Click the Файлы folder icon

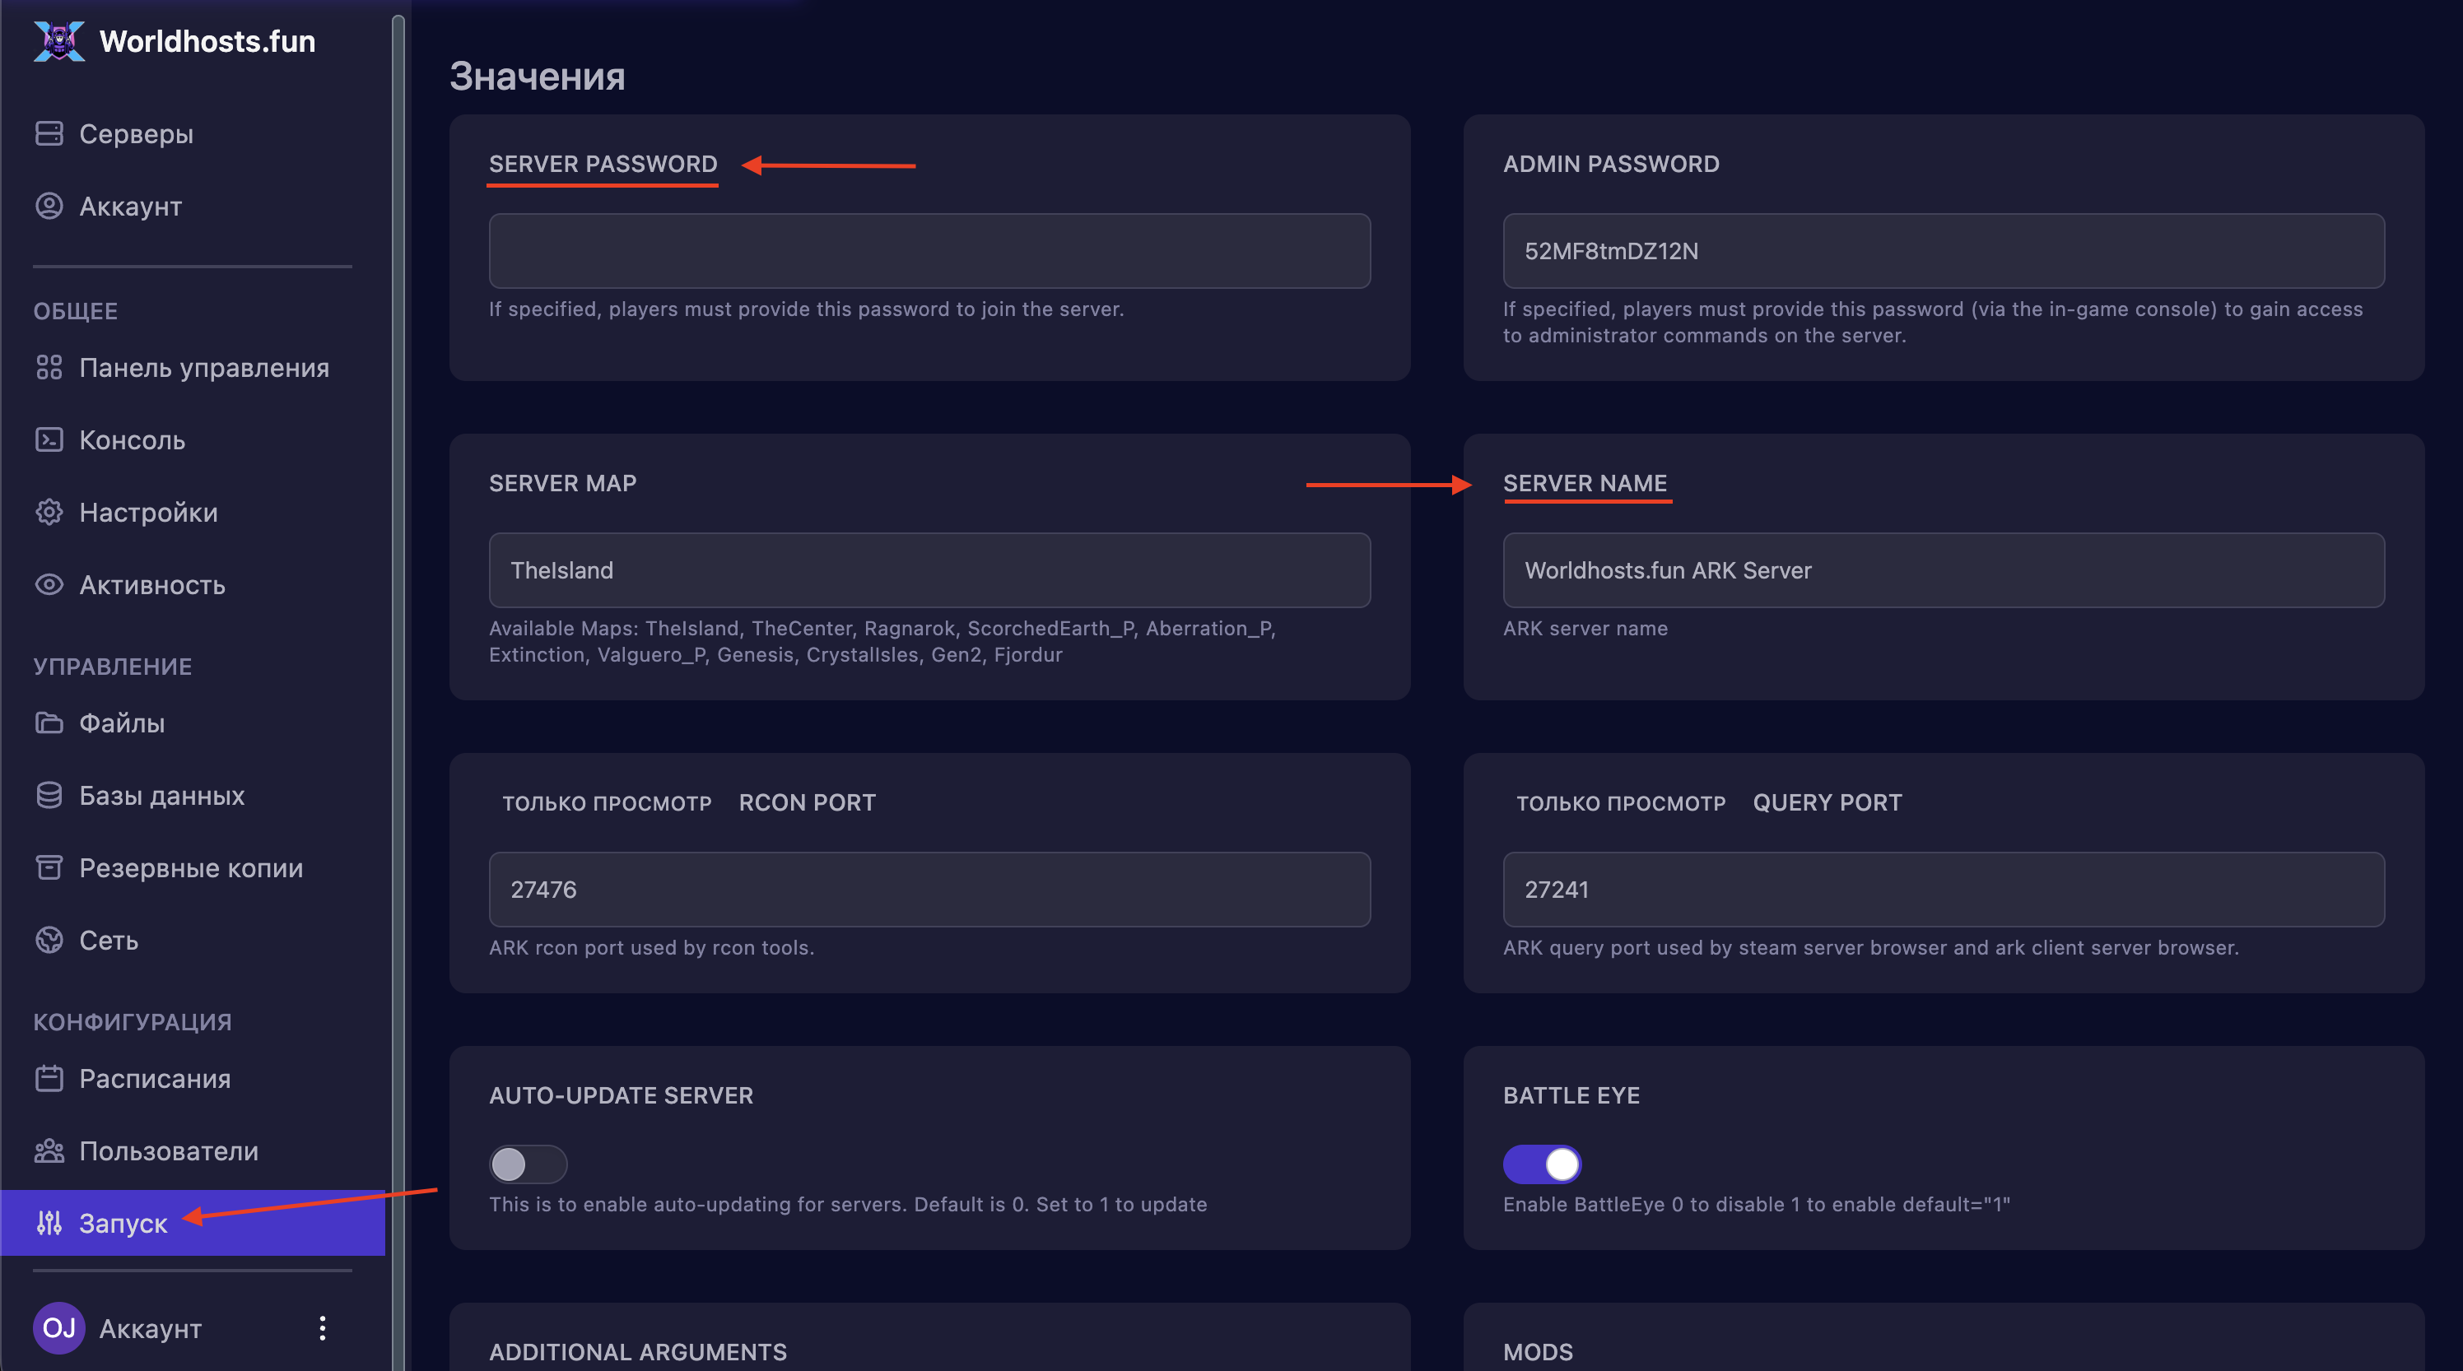49,723
